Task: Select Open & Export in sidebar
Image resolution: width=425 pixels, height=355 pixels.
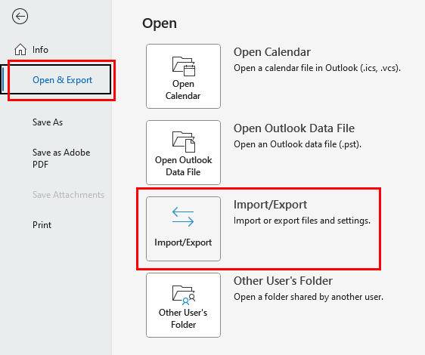Action: (x=62, y=80)
